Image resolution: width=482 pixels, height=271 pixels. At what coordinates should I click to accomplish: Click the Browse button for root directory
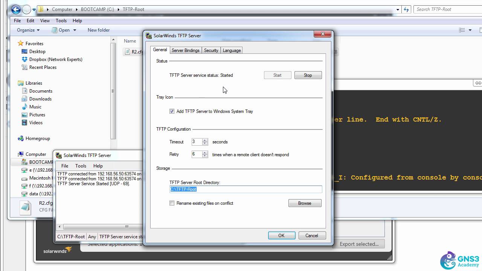(305, 203)
